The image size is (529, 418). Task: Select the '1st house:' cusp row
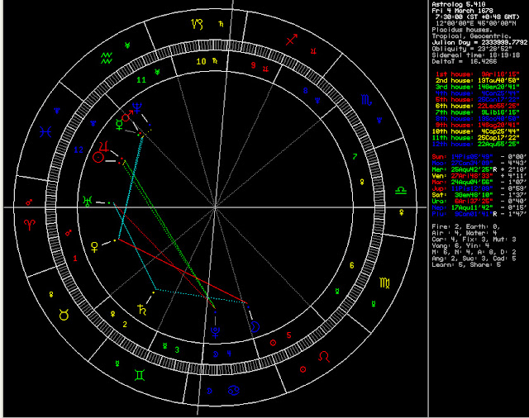477,74
